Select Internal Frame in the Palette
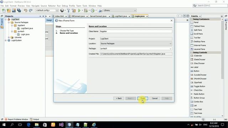This screenshot has width=228, height=128. [x=199, y=45]
